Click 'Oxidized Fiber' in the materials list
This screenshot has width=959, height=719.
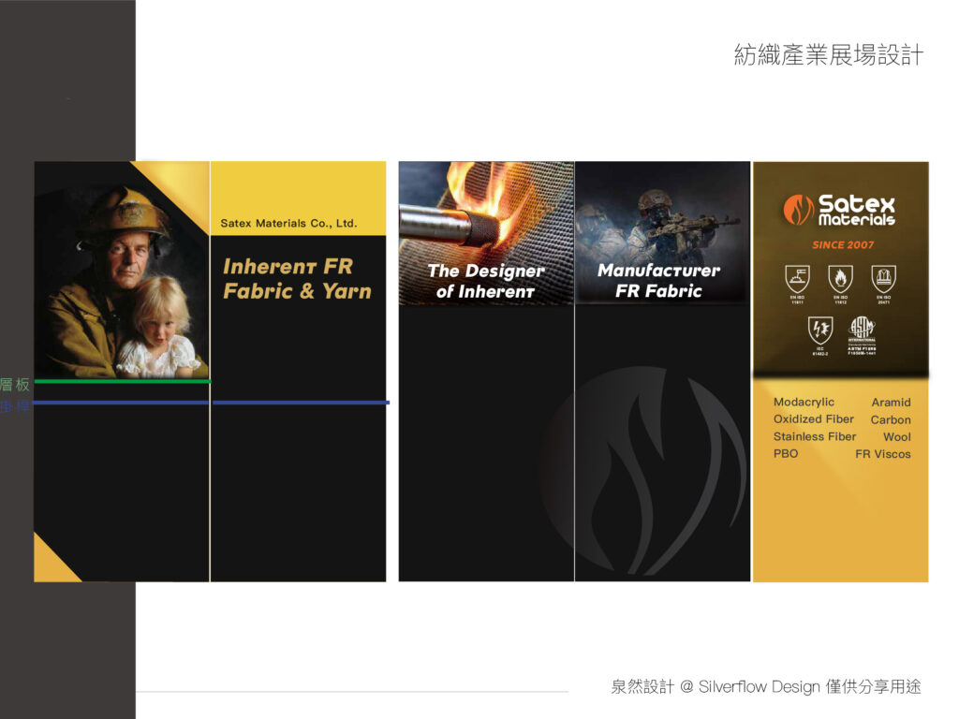(814, 418)
